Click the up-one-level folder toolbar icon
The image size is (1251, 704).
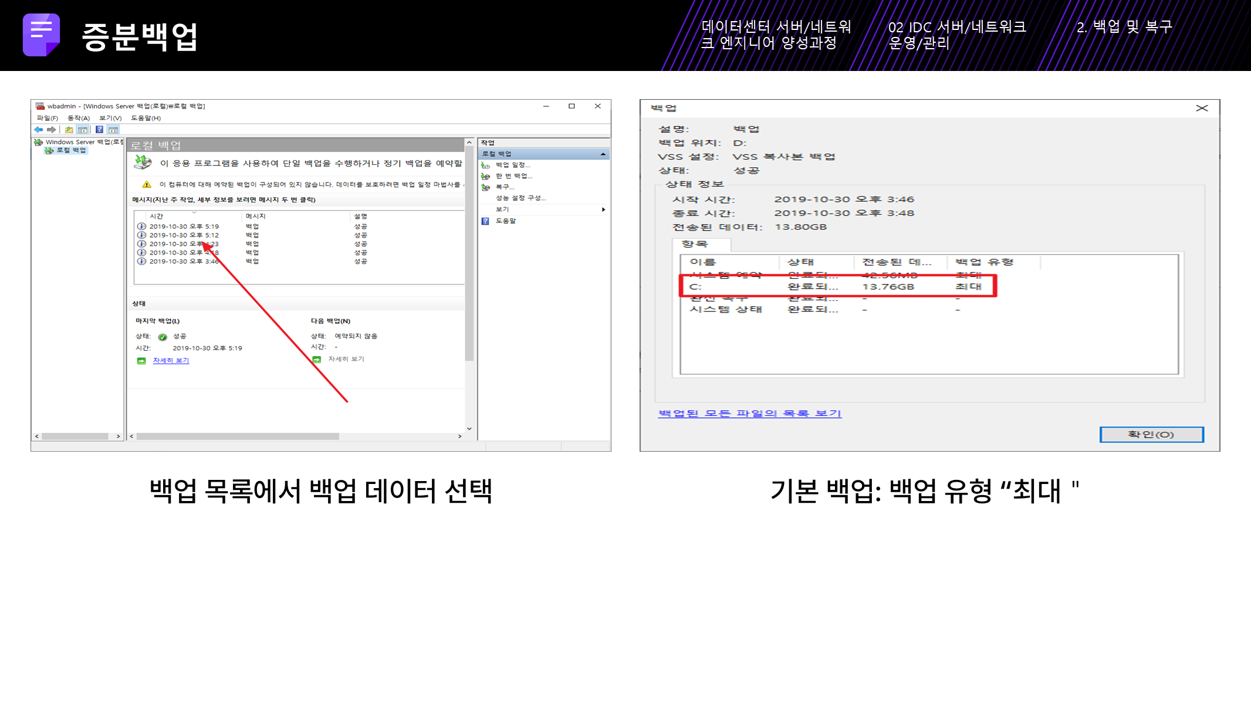pos(69,130)
